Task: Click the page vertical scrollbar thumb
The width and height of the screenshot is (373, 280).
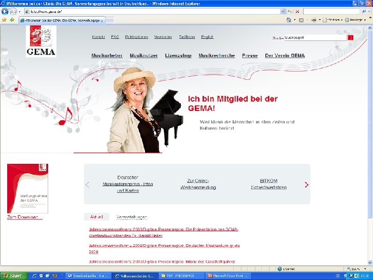Action: 370,124
